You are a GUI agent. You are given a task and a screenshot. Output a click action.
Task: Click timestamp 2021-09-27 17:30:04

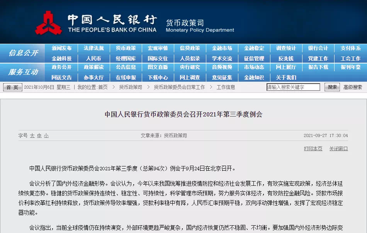pyautogui.click(x=326, y=135)
